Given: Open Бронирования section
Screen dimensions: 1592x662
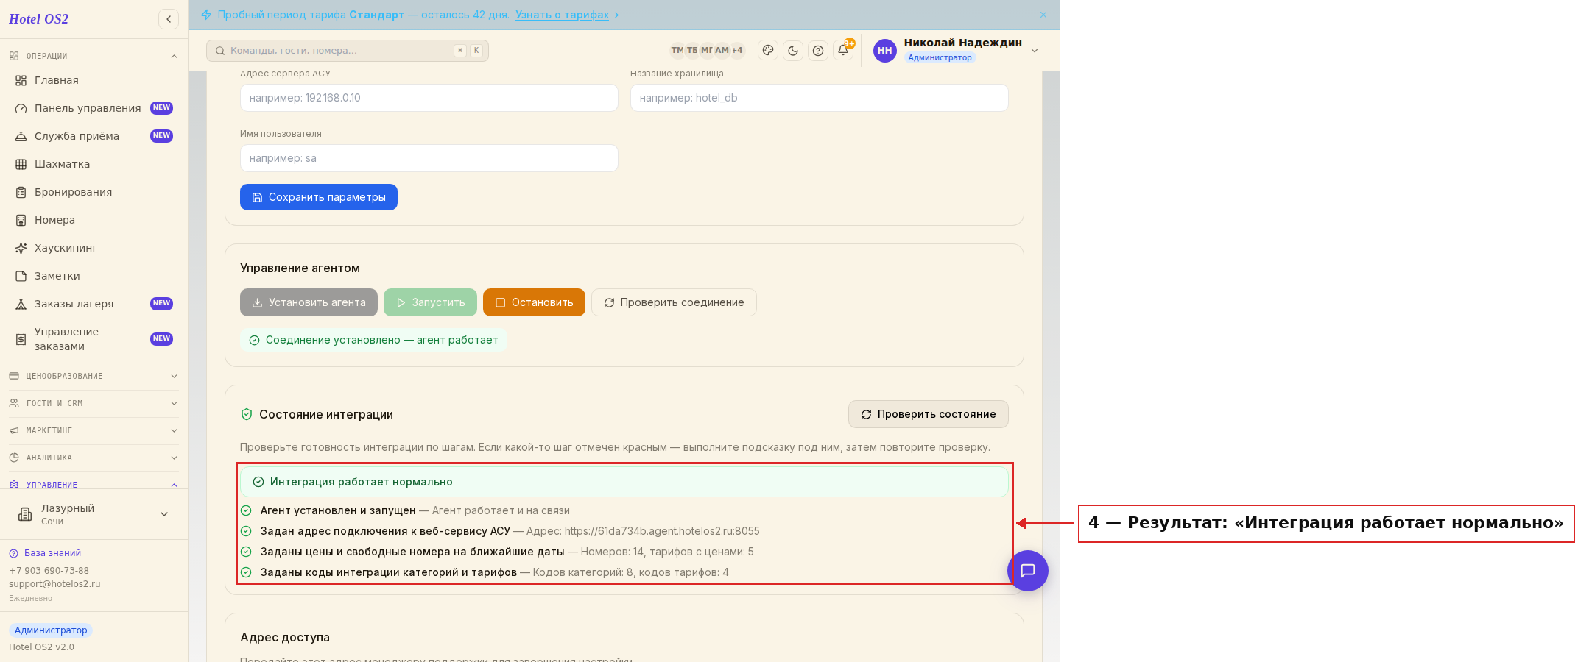Looking at the screenshot, I should tap(94, 192).
